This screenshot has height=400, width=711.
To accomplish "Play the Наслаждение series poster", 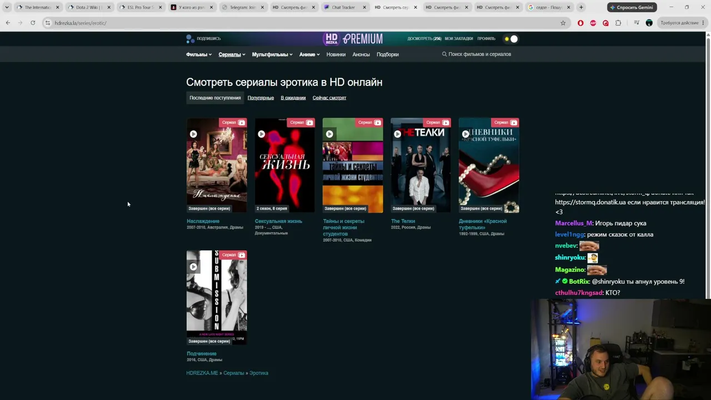I will (217, 165).
